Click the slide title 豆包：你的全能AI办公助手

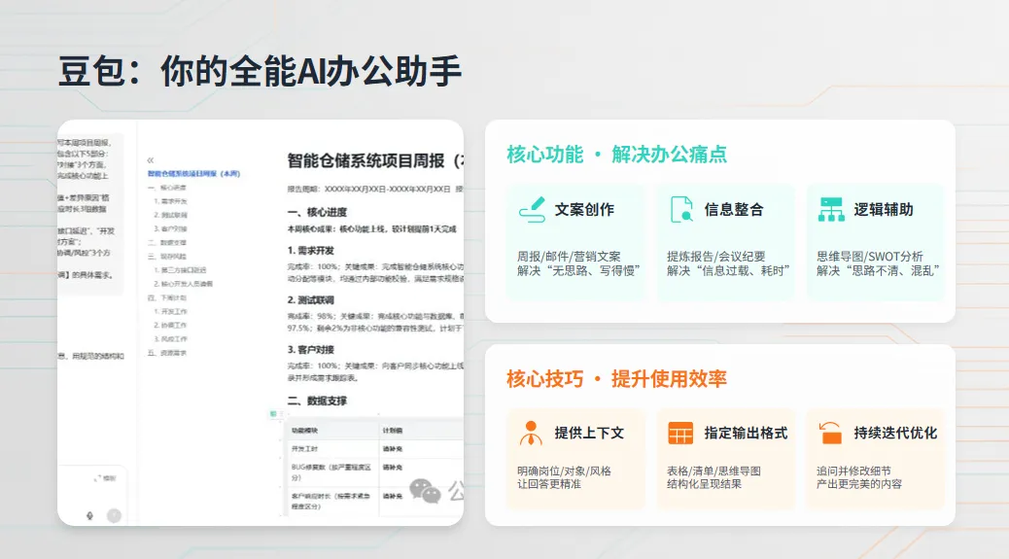[x=260, y=71]
